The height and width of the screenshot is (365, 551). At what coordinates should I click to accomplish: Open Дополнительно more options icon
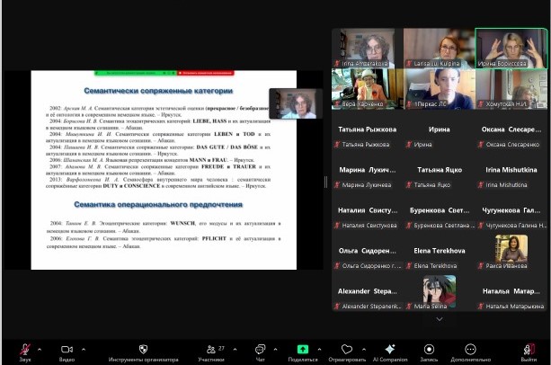pyautogui.click(x=470, y=349)
